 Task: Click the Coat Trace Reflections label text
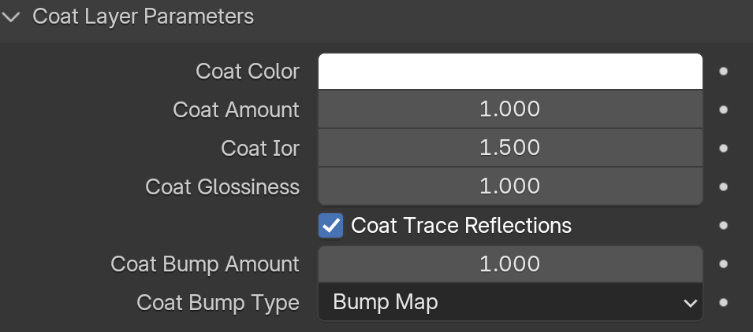tap(461, 226)
